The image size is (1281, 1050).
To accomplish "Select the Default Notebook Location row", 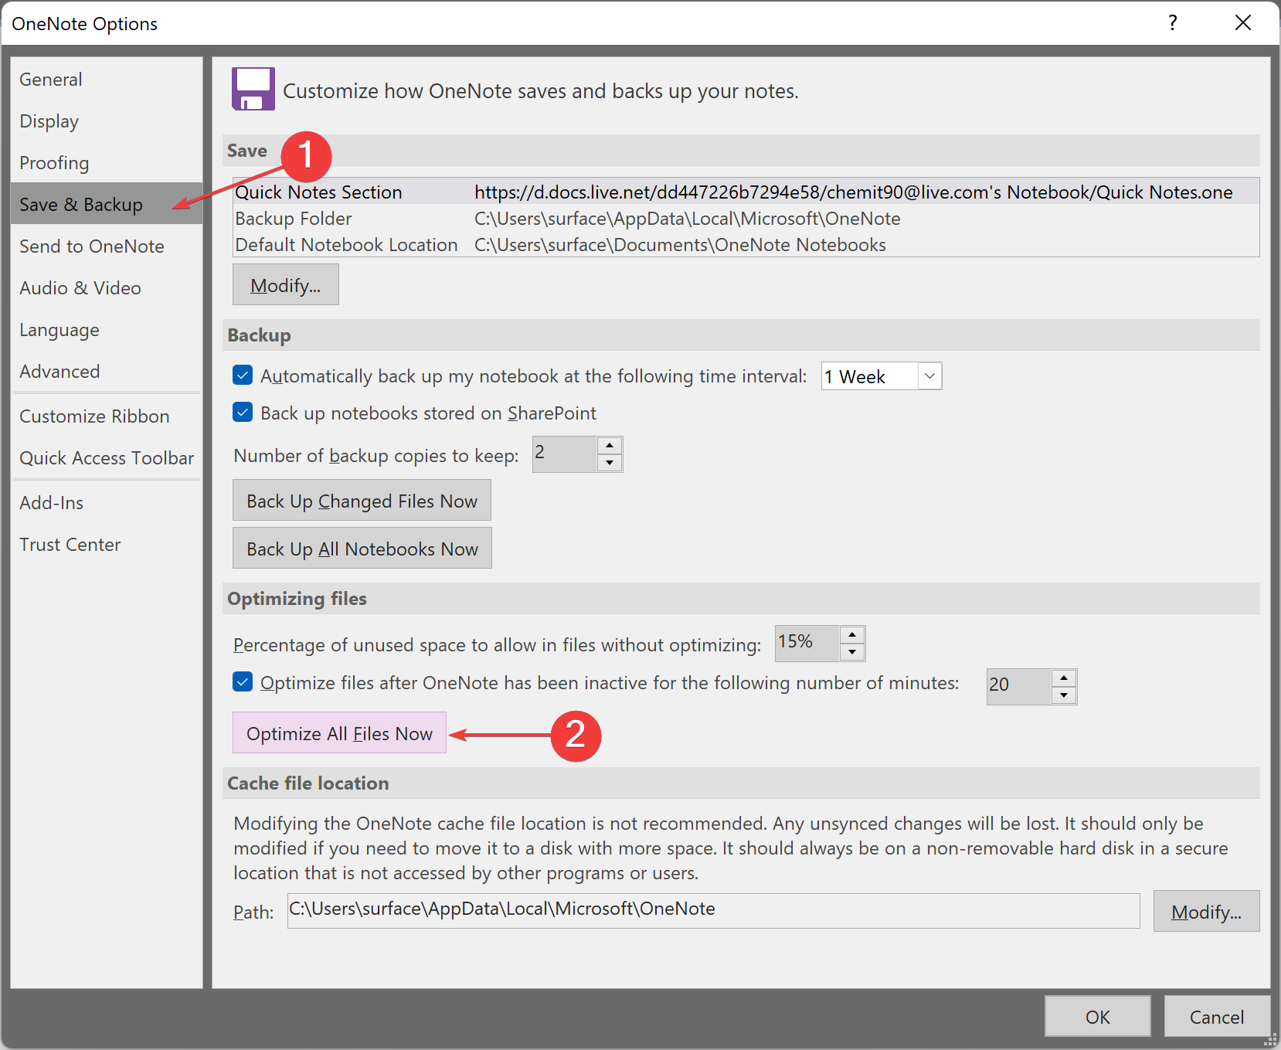I will coord(746,245).
